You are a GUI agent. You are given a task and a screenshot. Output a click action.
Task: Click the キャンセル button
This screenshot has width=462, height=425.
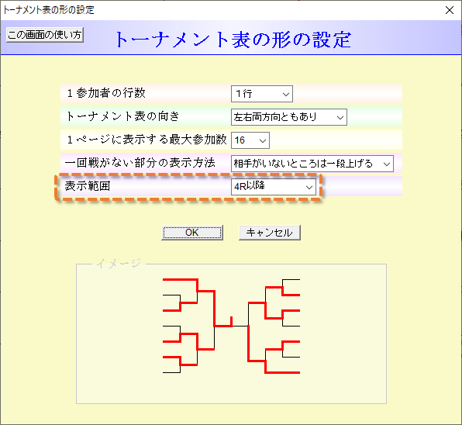coord(269,233)
